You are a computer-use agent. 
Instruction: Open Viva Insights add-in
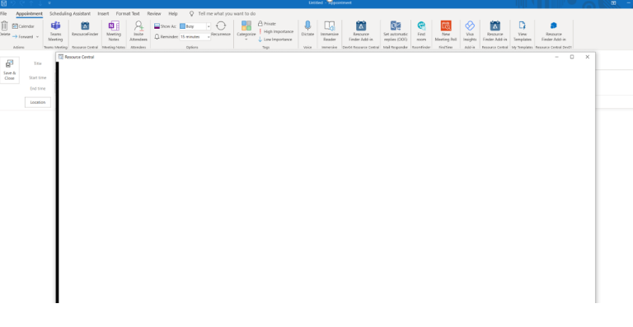470,31
